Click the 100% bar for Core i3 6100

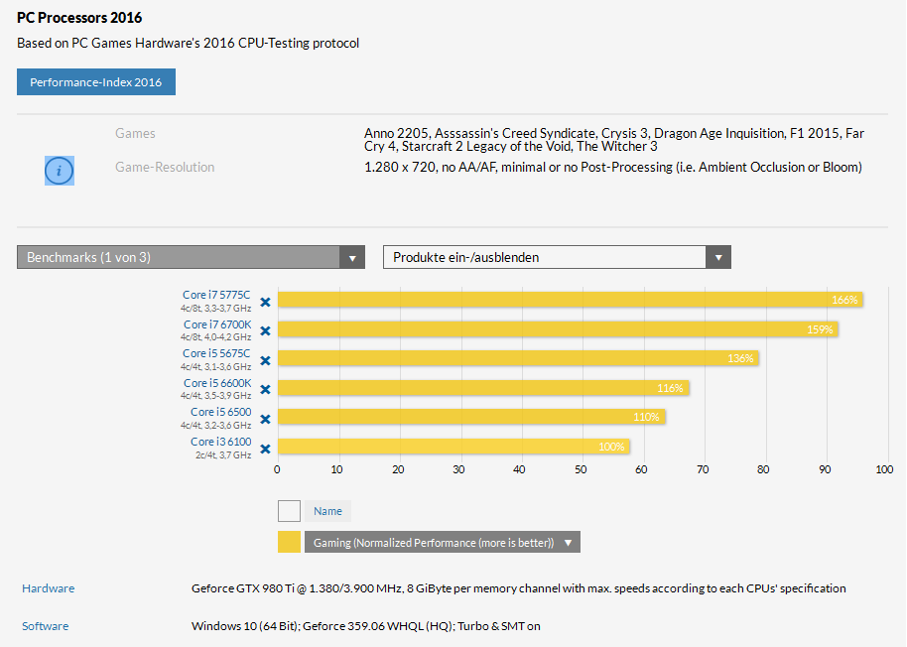click(x=453, y=447)
